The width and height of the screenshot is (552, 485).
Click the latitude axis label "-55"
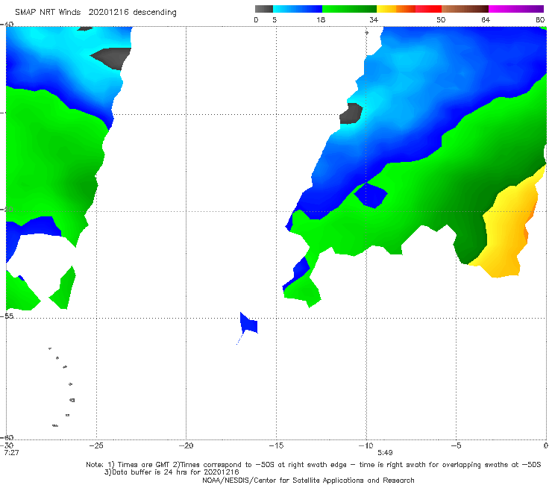click(7, 316)
